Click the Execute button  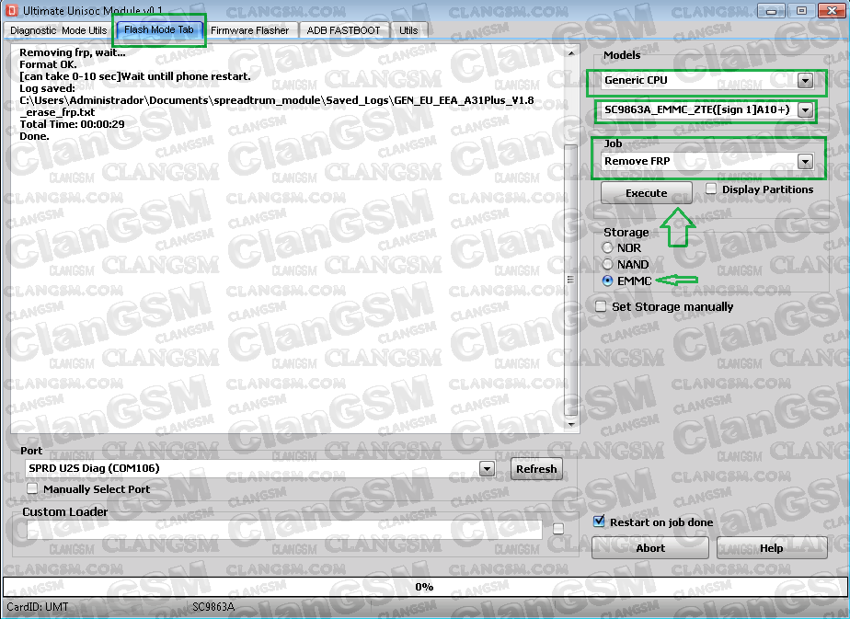[646, 192]
